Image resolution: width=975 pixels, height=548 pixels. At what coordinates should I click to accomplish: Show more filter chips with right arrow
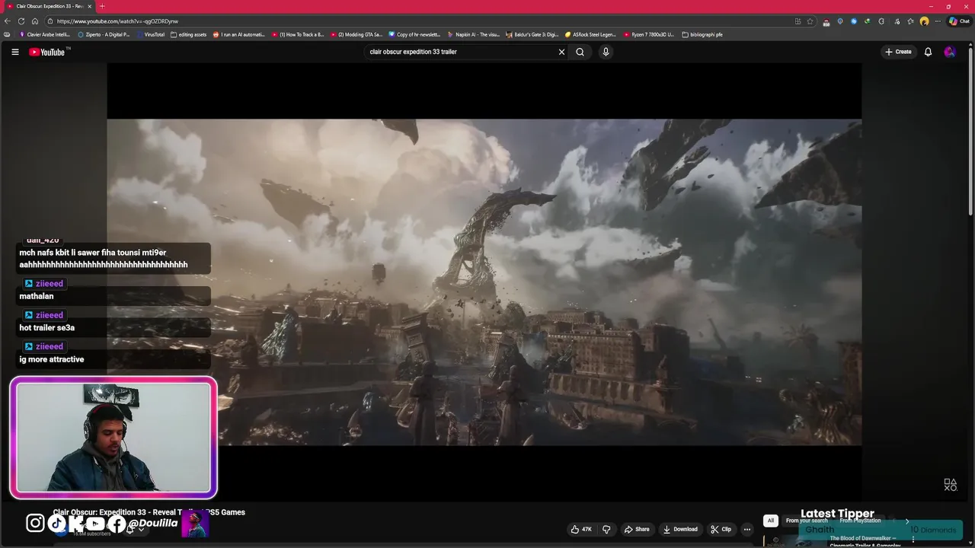(x=906, y=521)
